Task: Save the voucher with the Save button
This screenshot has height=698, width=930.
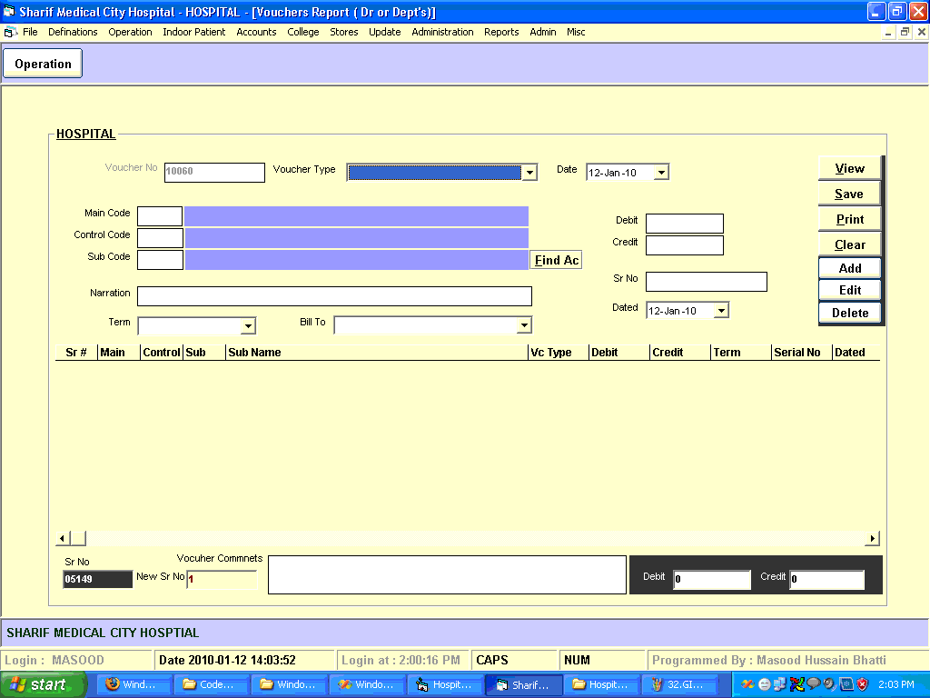Action: 849,194
